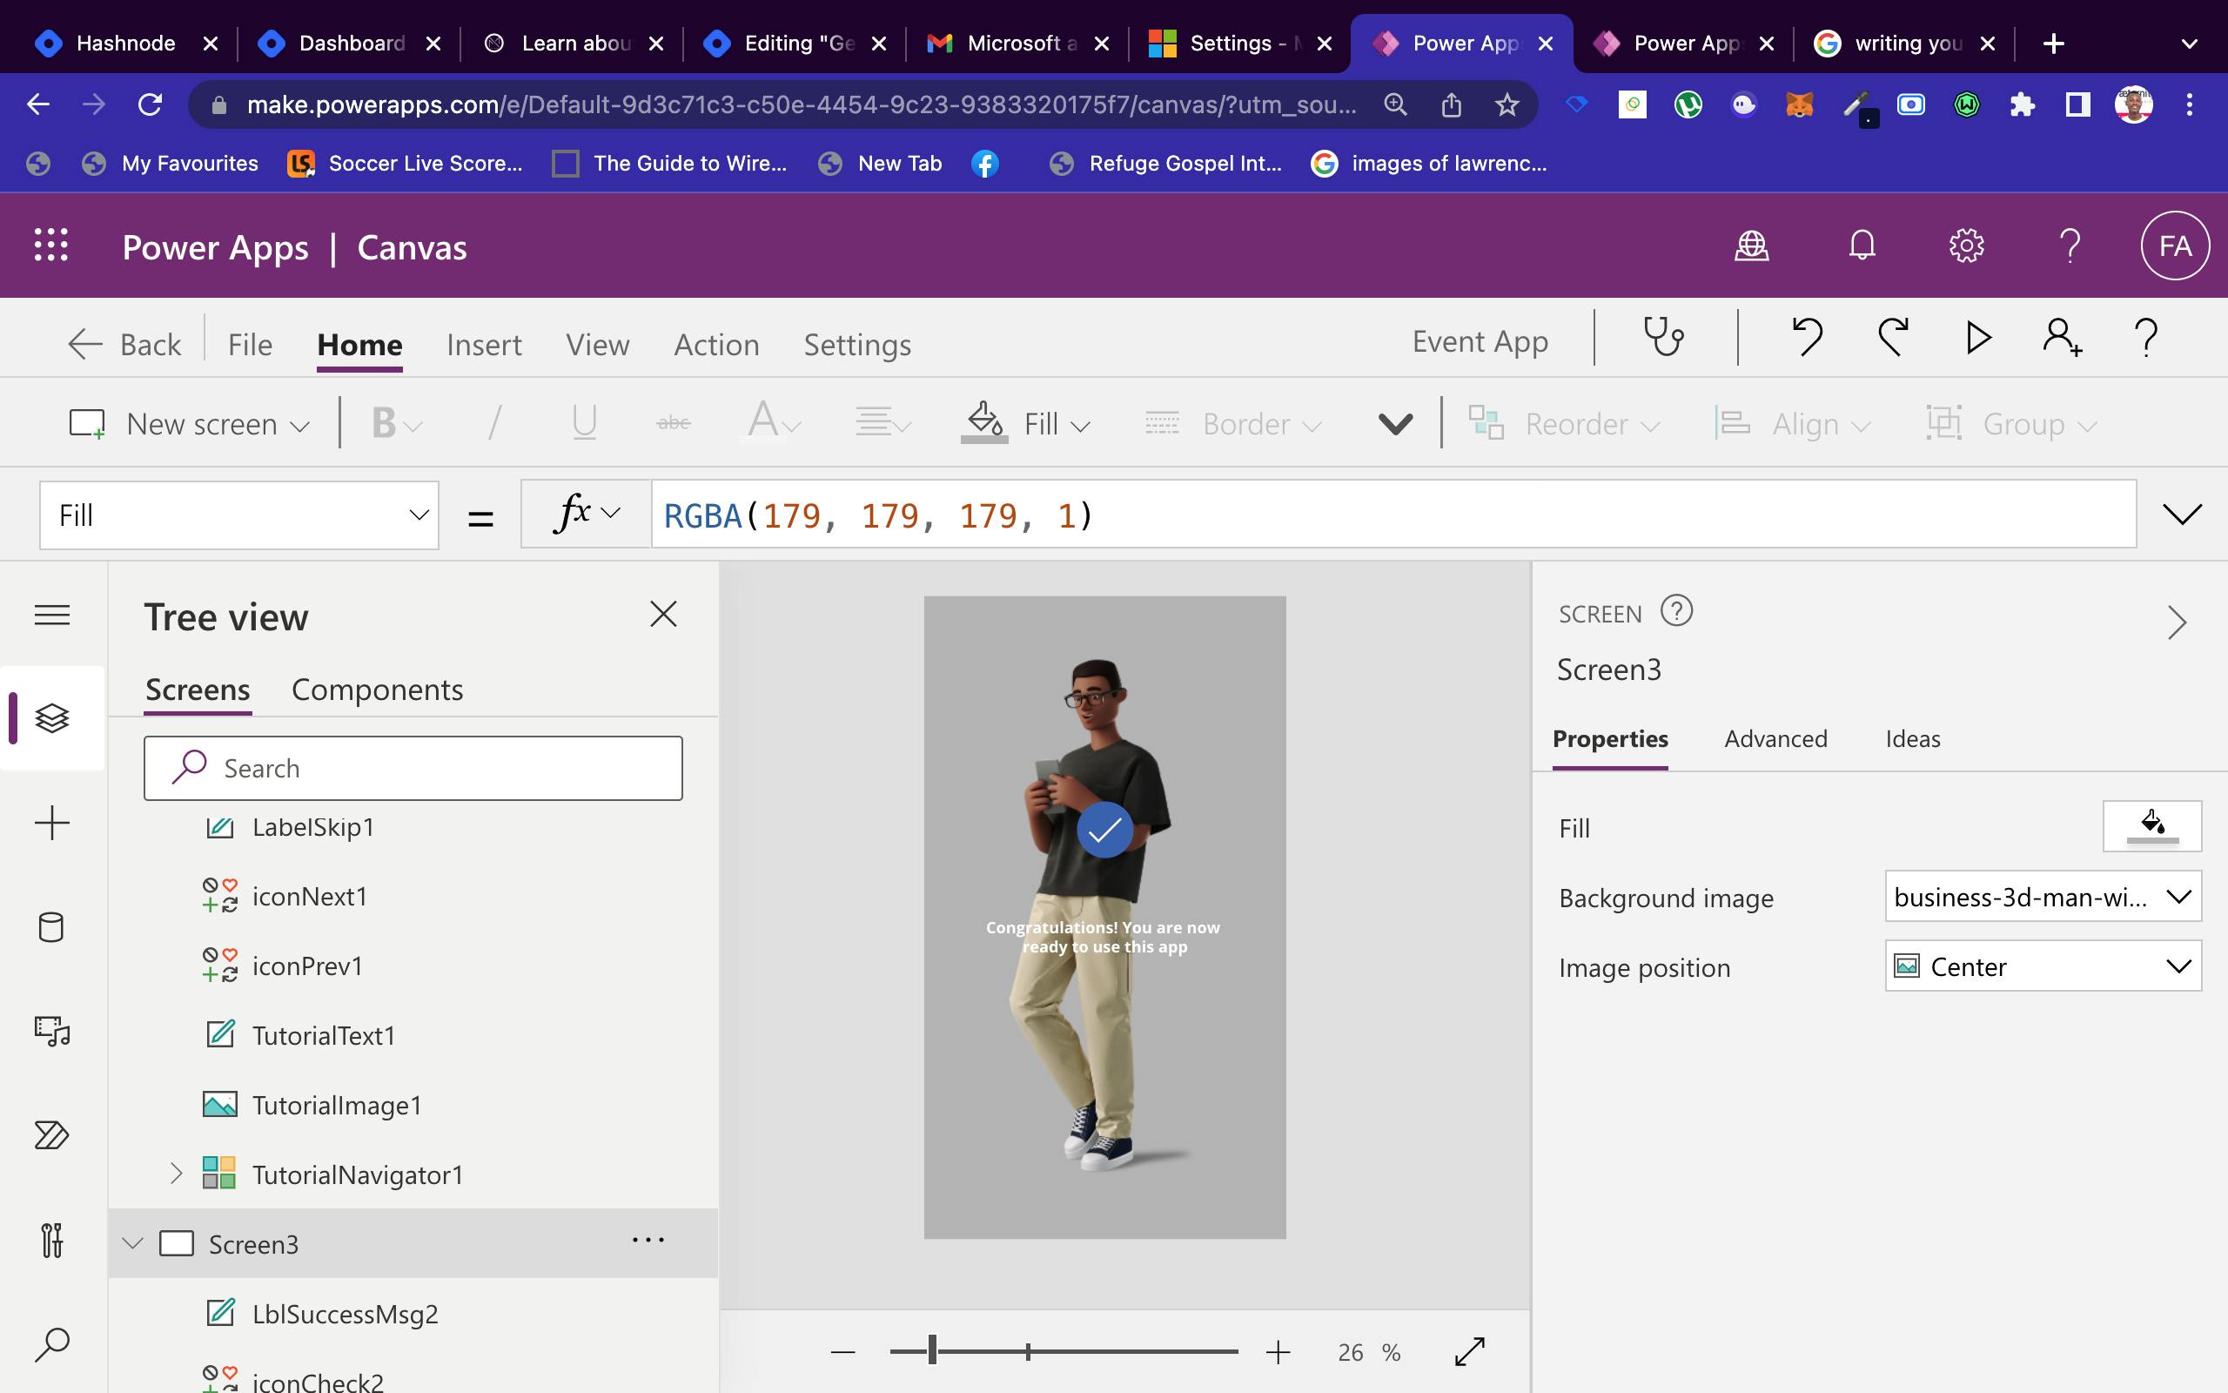Click the play/preview app icon
Screen dimensions: 2228x1393
pos(1976,339)
